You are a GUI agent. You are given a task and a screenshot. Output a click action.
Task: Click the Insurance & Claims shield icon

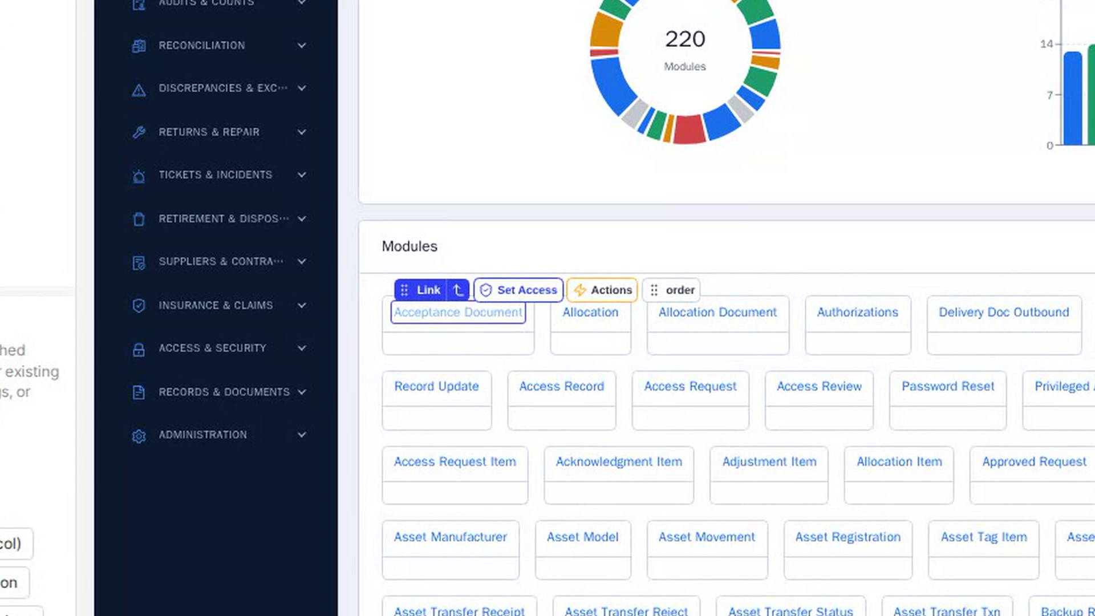(x=139, y=306)
